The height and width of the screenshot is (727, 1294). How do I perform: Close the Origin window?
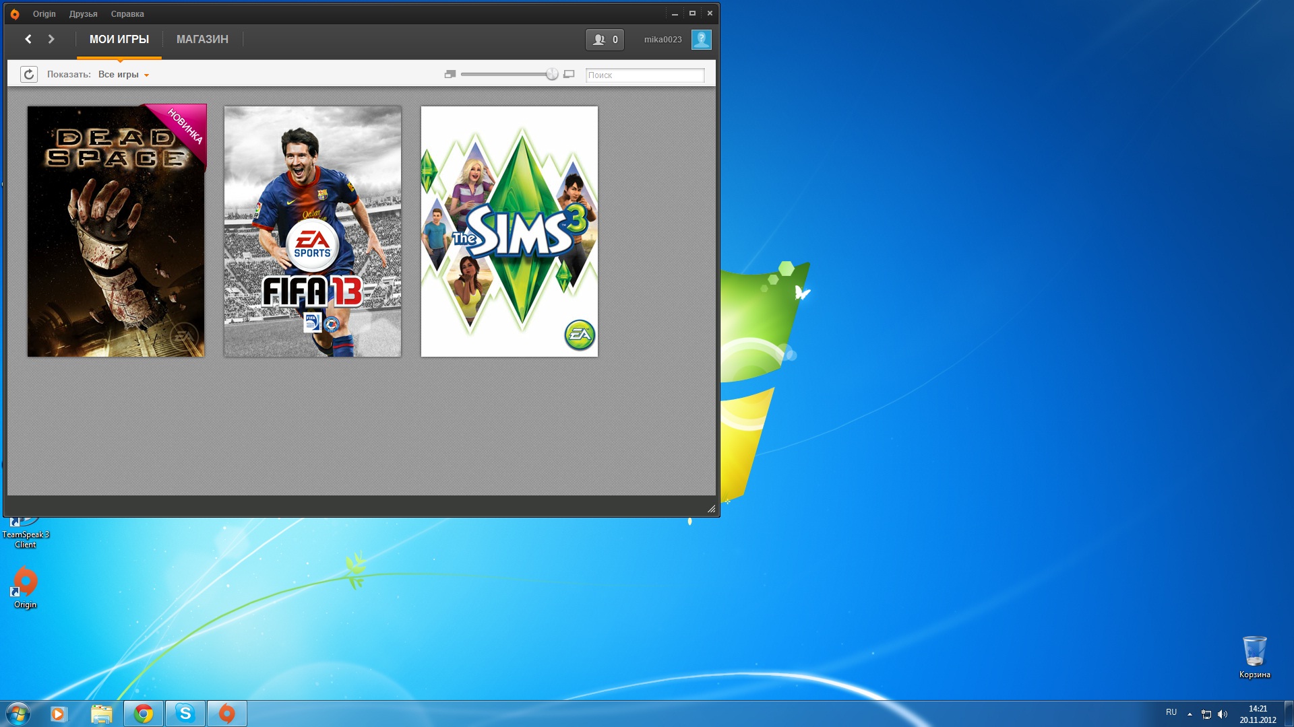tap(710, 13)
